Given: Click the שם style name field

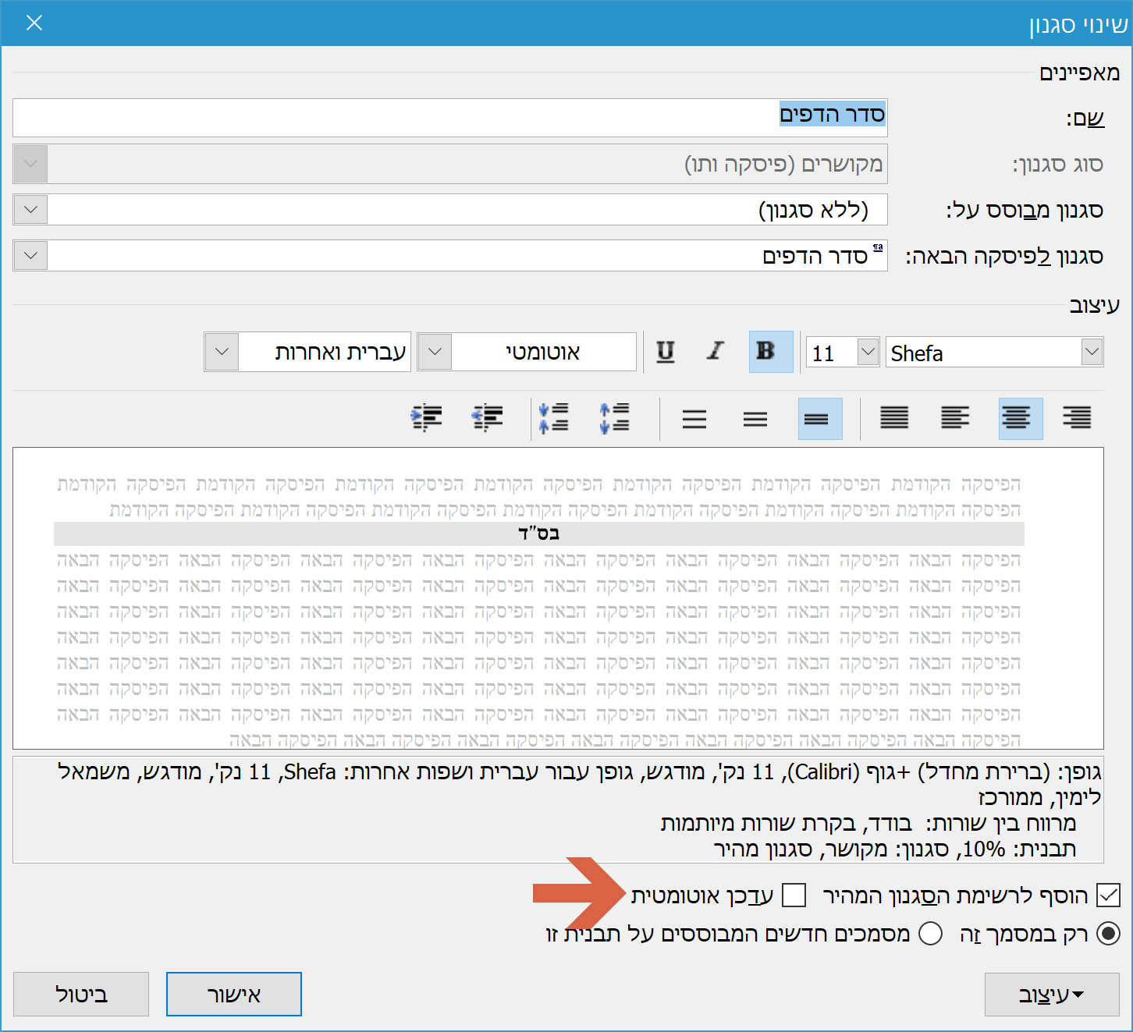Looking at the screenshot, I should 450,118.
